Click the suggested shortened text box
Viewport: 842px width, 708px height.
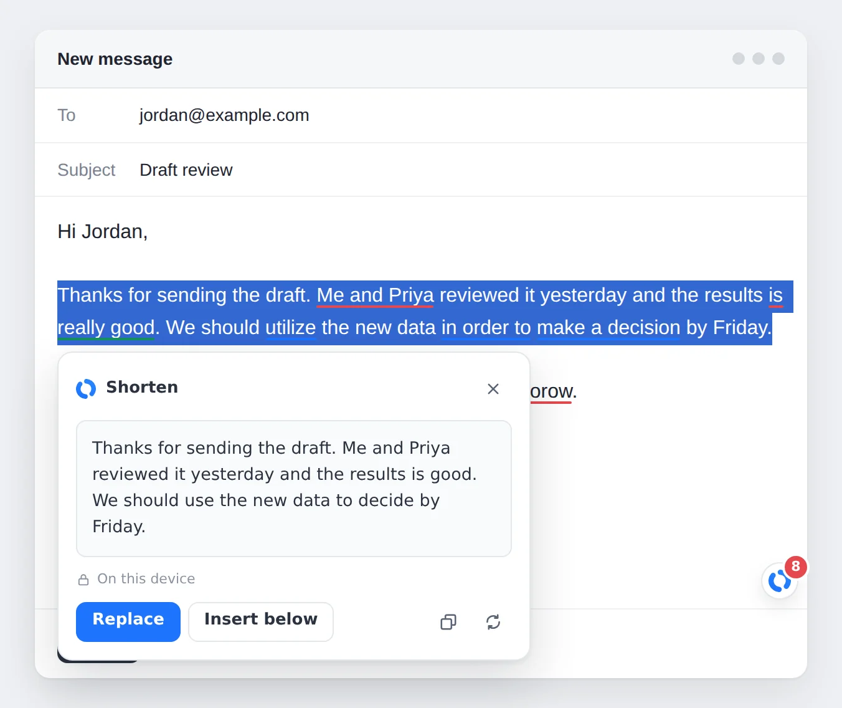(x=294, y=489)
